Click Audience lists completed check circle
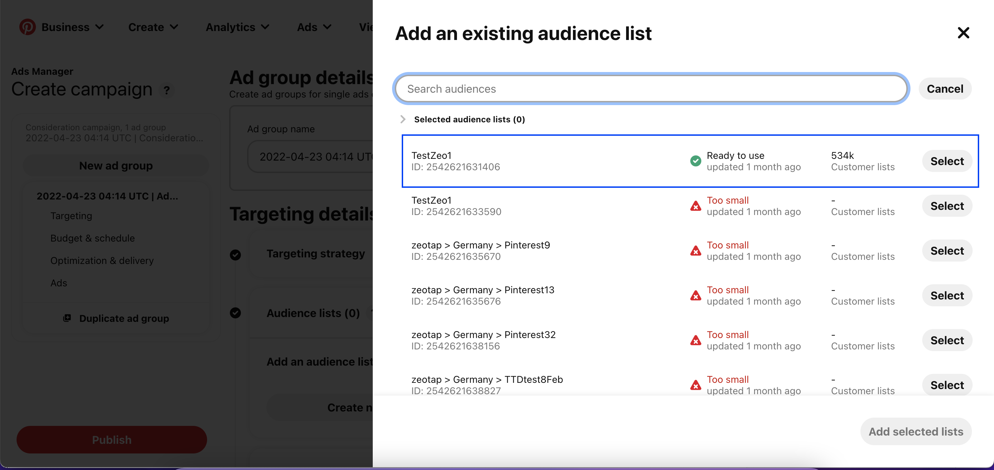 235,313
